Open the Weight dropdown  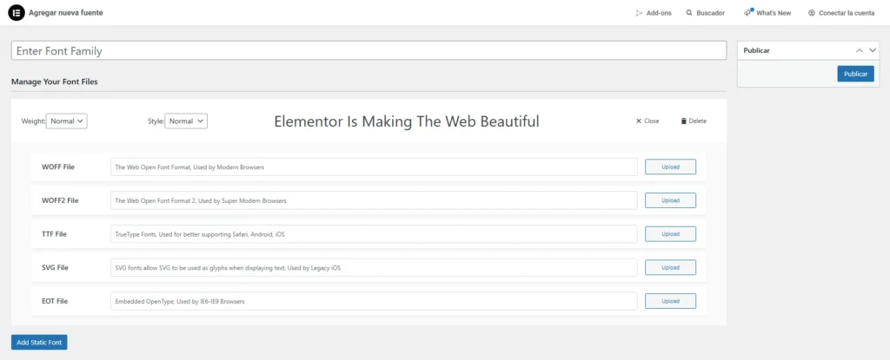pyautogui.click(x=67, y=121)
